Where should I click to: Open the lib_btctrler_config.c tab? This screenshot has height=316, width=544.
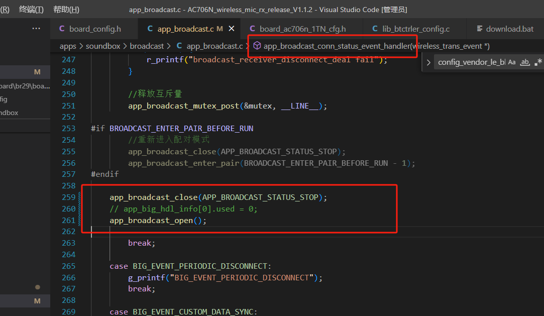(x=415, y=29)
